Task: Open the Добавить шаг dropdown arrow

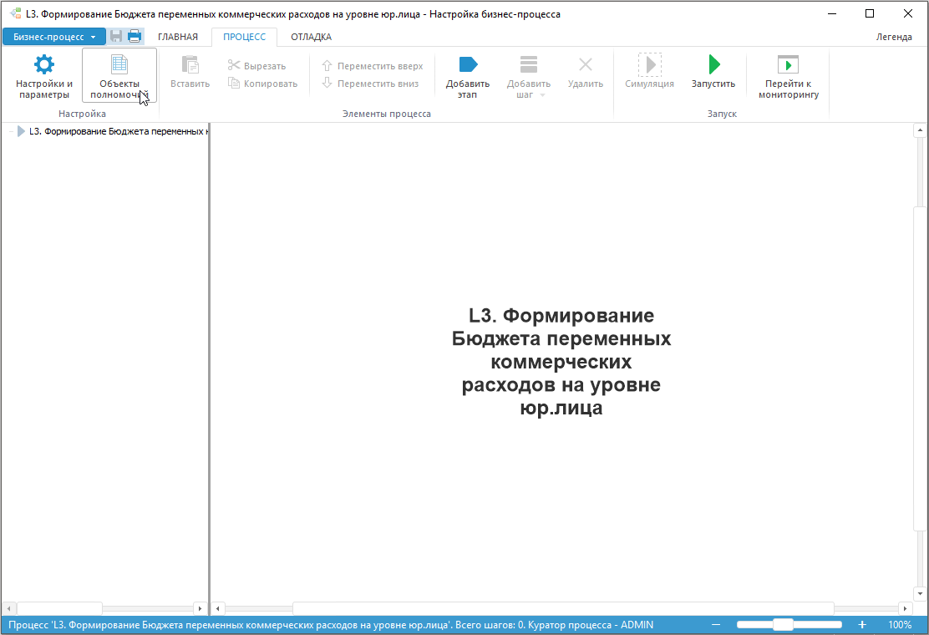Action: point(542,95)
